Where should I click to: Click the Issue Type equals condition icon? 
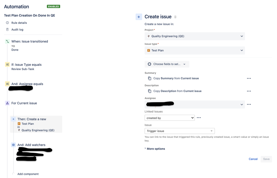(x=7, y=65)
